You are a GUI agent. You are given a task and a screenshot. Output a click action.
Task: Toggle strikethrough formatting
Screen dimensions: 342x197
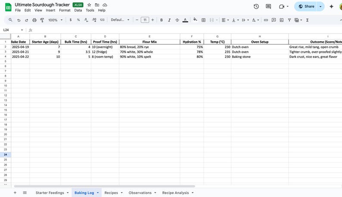coord(177,20)
